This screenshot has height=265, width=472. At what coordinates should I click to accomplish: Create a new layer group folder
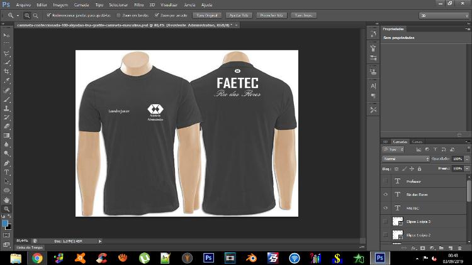pyautogui.click(x=441, y=248)
